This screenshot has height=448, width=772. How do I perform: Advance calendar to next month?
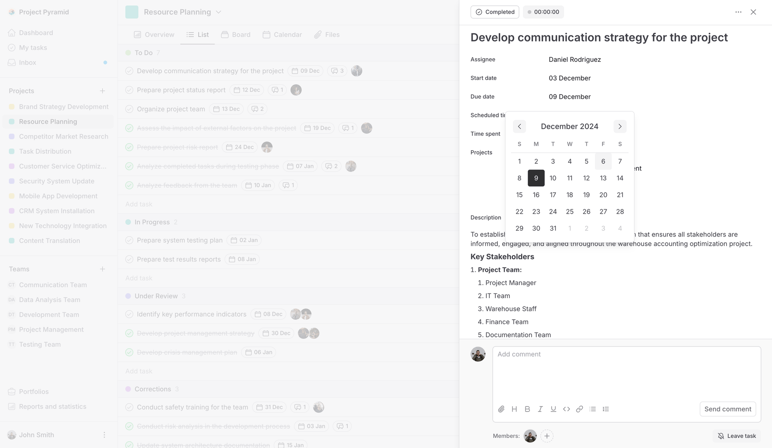pos(620,127)
